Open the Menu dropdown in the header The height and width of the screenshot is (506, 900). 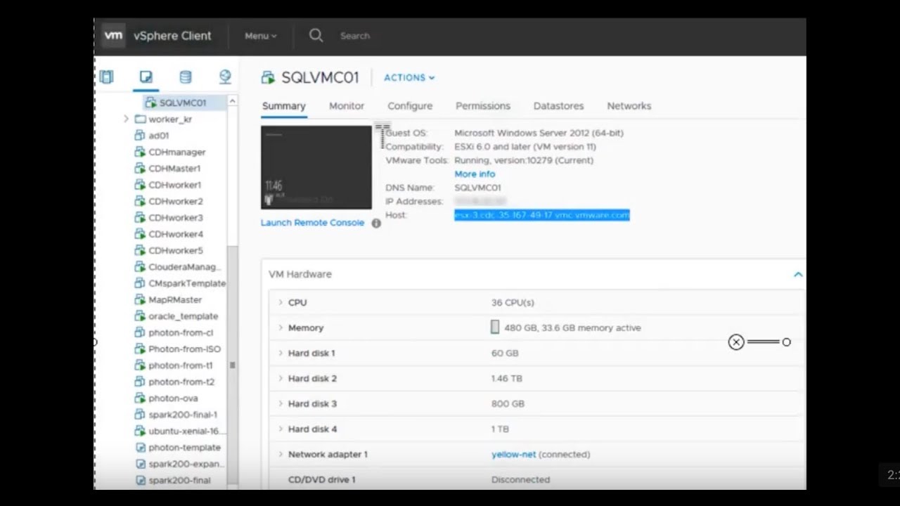tap(259, 35)
